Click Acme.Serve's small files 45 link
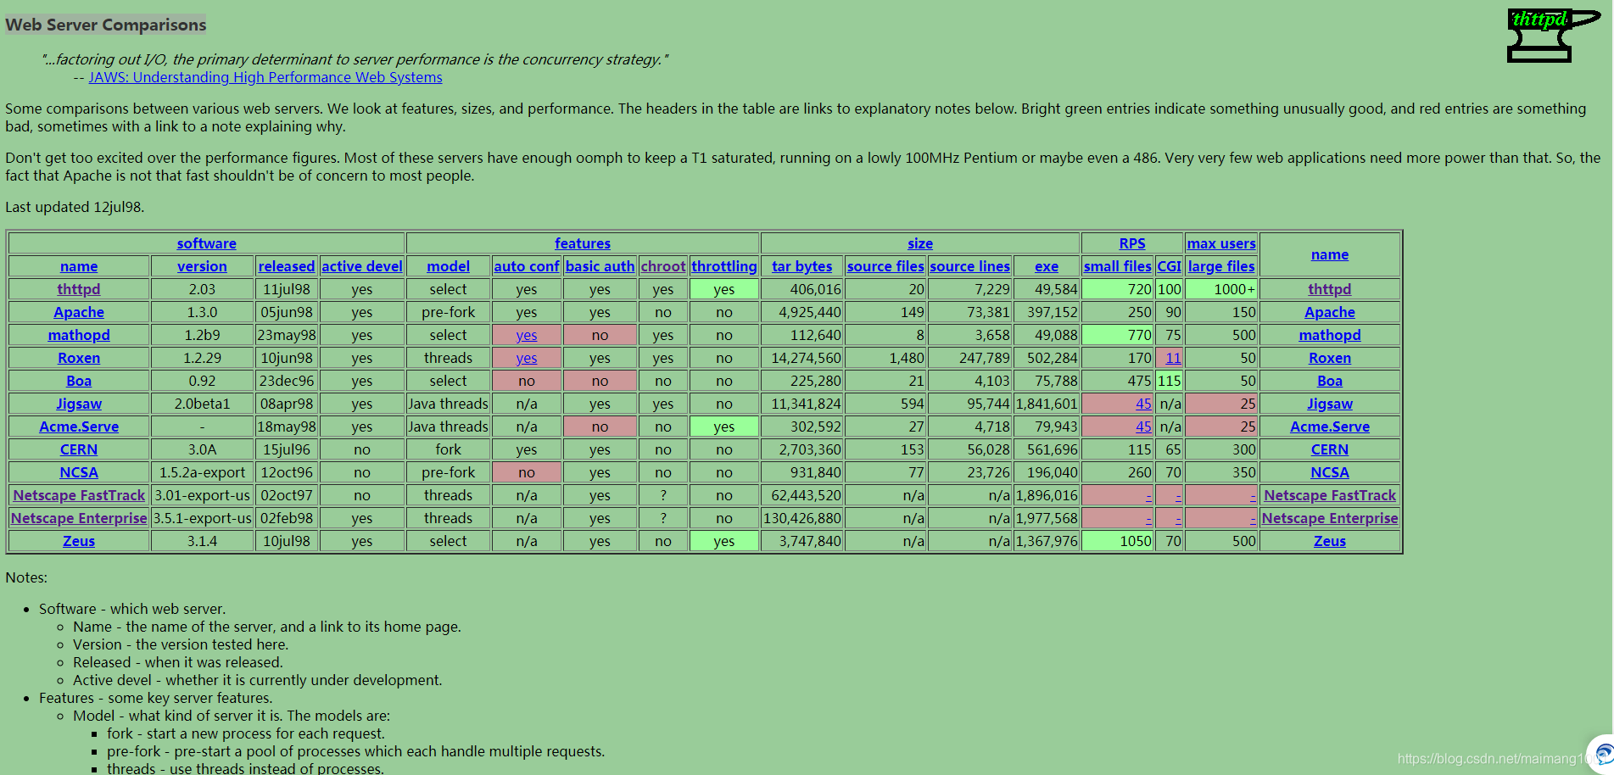This screenshot has height=775, width=1614. (1143, 427)
